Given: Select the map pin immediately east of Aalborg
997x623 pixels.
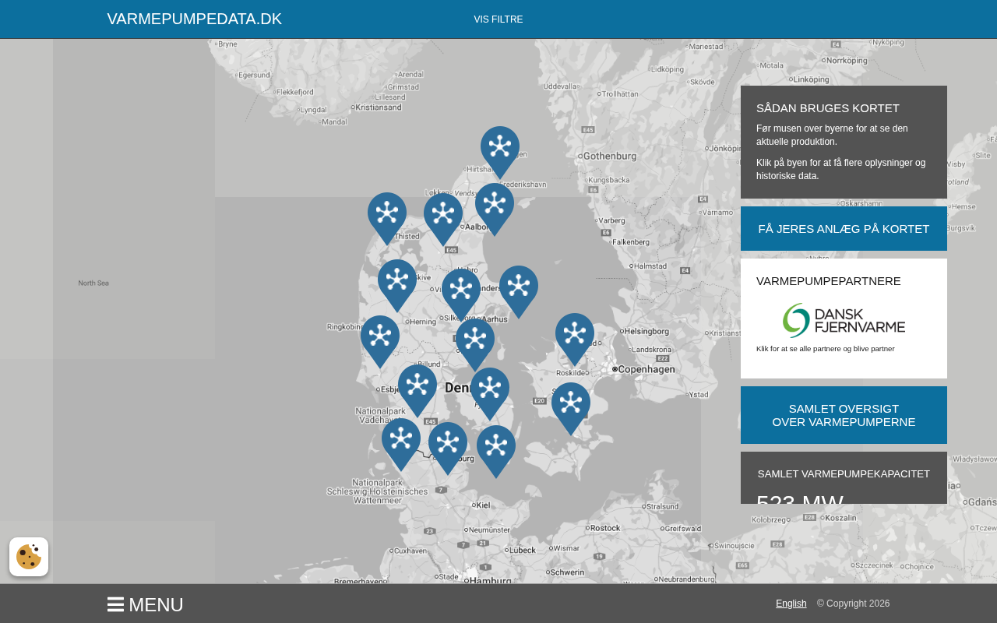Looking at the screenshot, I should 495,205.
